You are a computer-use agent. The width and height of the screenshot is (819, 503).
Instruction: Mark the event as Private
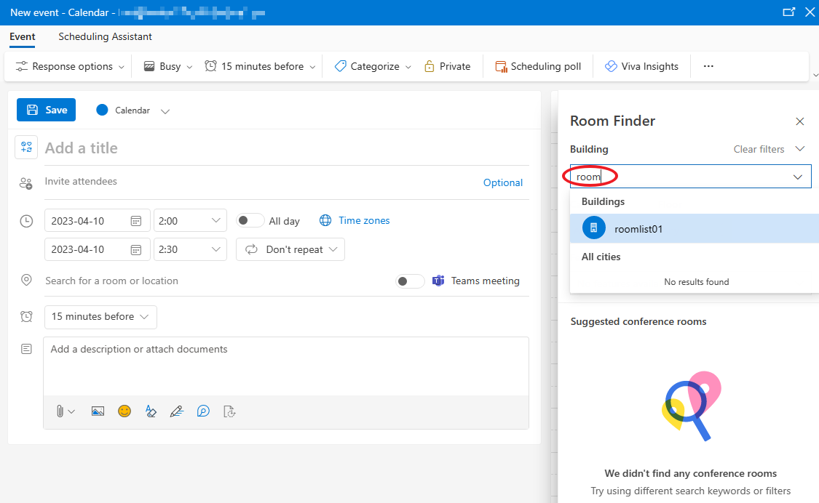click(448, 65)
